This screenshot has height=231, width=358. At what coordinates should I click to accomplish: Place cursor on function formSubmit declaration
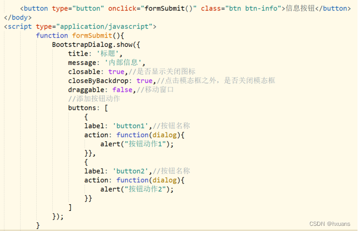(80, 36)
